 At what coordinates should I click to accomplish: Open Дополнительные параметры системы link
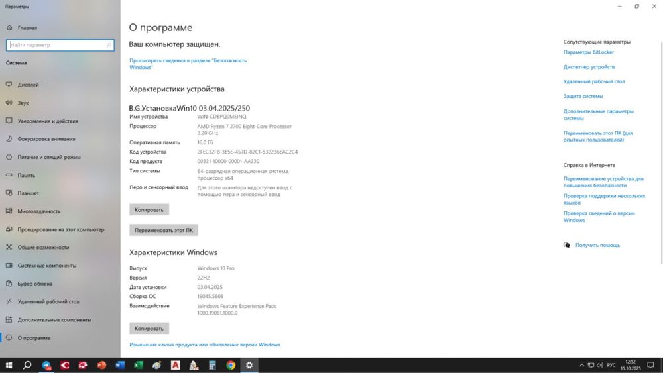coord(598,115)
